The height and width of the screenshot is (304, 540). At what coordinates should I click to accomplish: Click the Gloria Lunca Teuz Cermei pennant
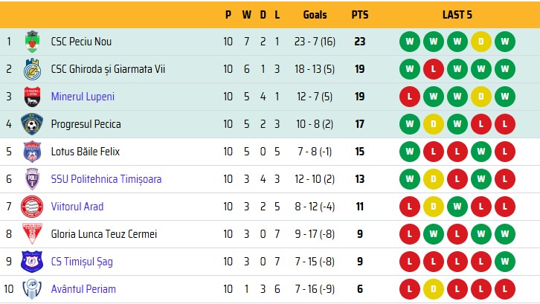pyautogui.click(x=32, y=234)
